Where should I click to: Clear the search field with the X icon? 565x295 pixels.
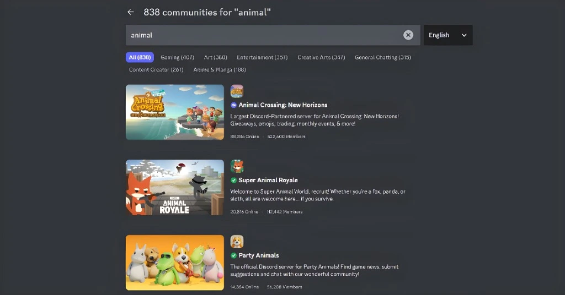click(x=408, y=35)
